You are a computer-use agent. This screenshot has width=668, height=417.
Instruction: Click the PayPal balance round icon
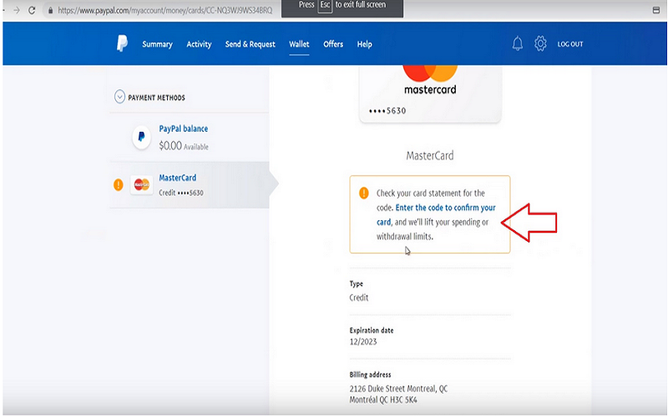point(141,137)
